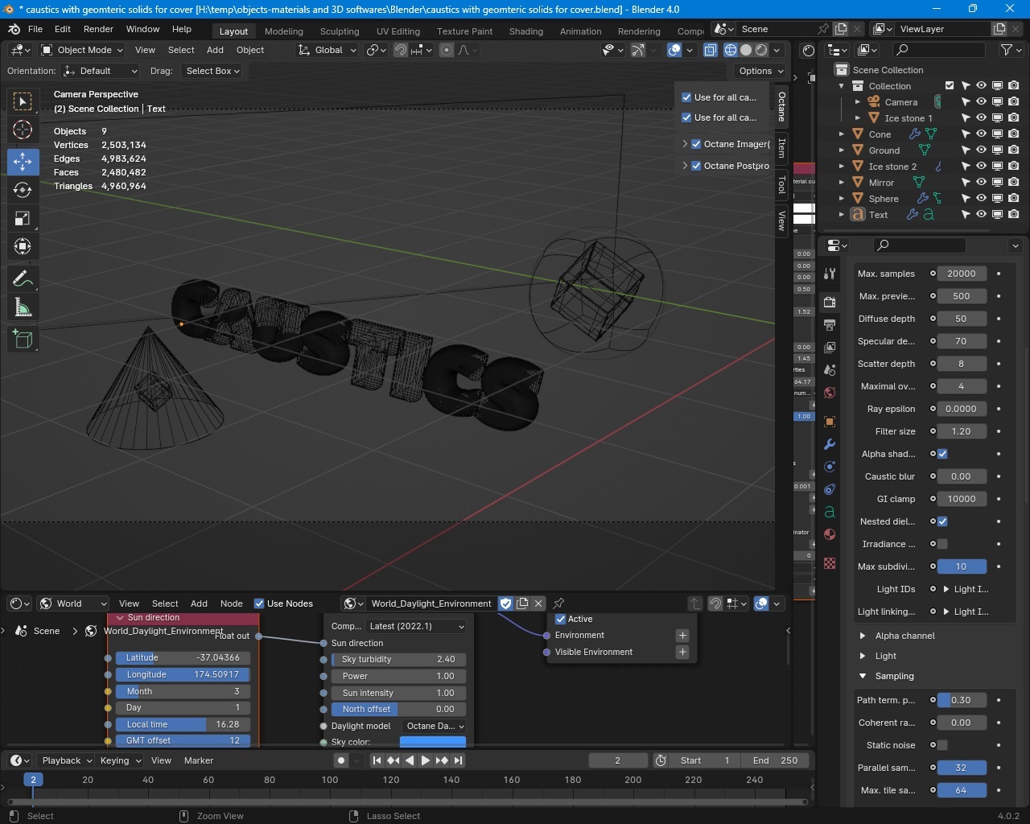Click the Max. samples value field
The width and height of the screenshot is (1030, 824).
coord(961,274)
